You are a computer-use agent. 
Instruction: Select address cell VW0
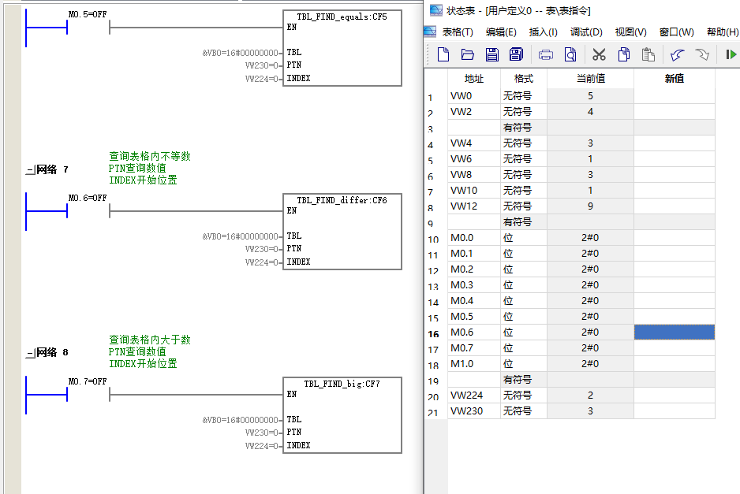474,95
